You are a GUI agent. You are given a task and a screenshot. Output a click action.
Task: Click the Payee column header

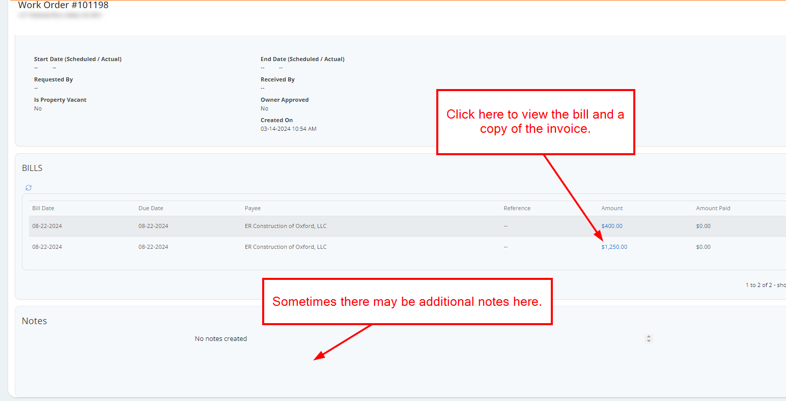[252, 208]
